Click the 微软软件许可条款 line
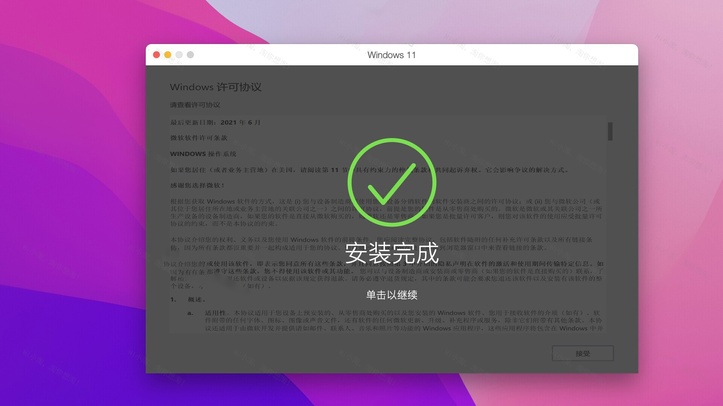The height and width of the screenshot is (406, 723). coord(199,138)
